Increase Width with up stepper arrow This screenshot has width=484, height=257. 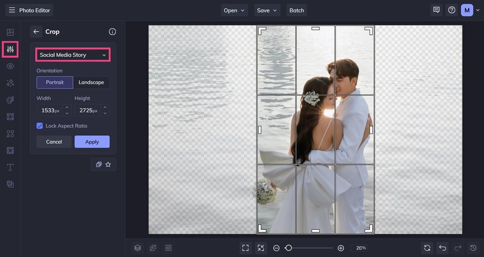(x=67, y=107)
